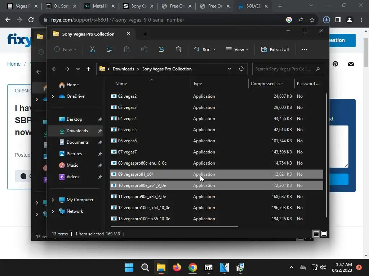Open Firefox from the taskbar

(177, 267)
